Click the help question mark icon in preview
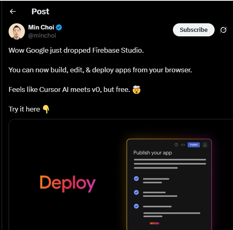Screen dimensions: 233x230 (x=176, y=145)
